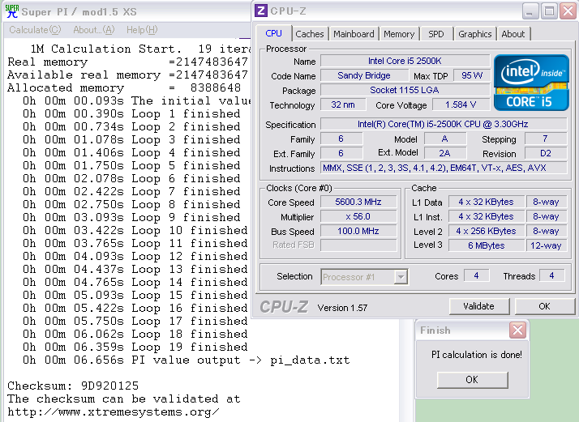579x422 pixels.
Task: Click the xtremesystems.org URL text
Action: [114, 412]
